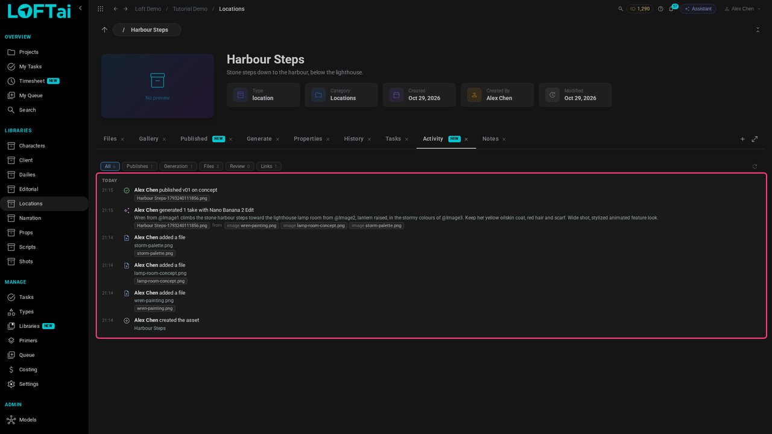Screen dimensions: 772x434
Task: Navigate up with the up arrow icon
Action: pyautogui.click(x=104, y=30)
